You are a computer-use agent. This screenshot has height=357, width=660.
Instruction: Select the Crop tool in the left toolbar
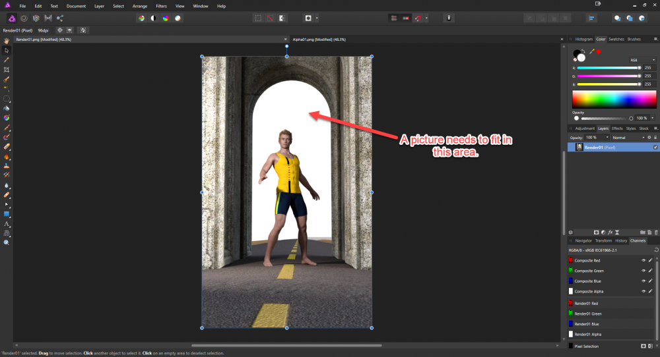7,69
